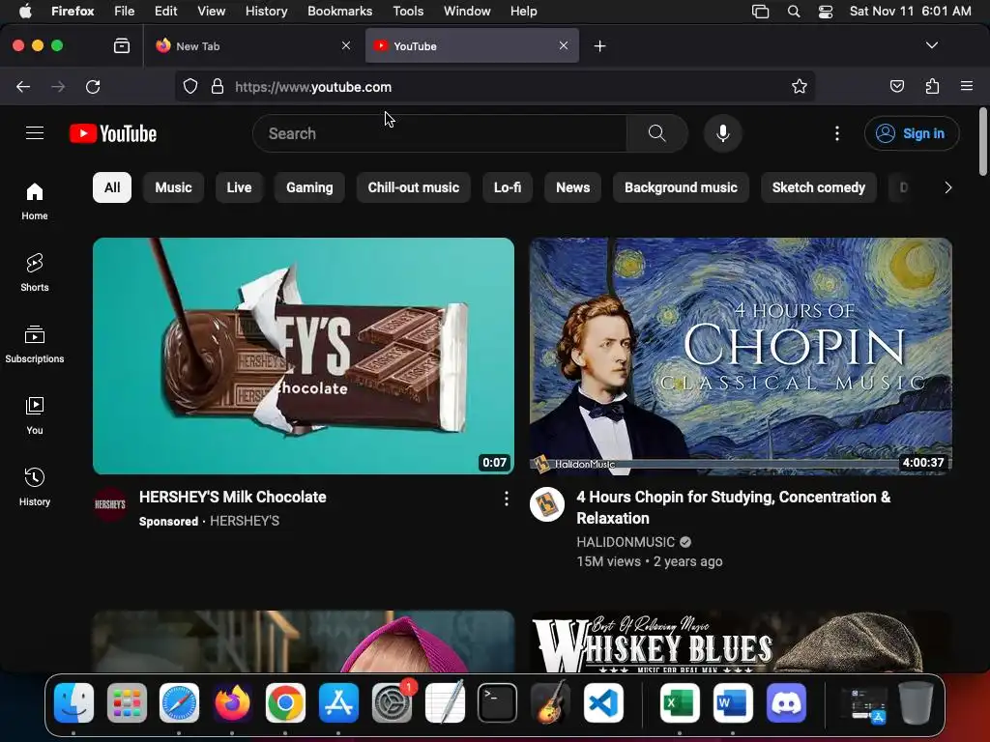Bookmark this page with the star icon
The image size is (990, 742).
800,86
